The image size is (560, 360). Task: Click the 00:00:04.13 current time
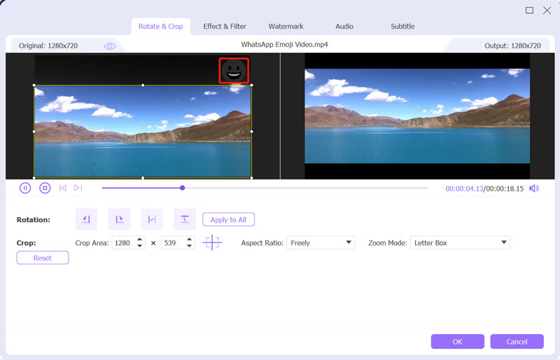click(464, 188)
